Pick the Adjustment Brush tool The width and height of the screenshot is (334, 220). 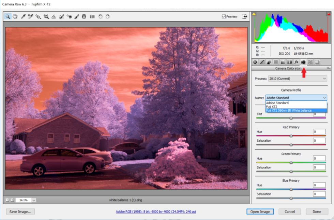point(76,16)
